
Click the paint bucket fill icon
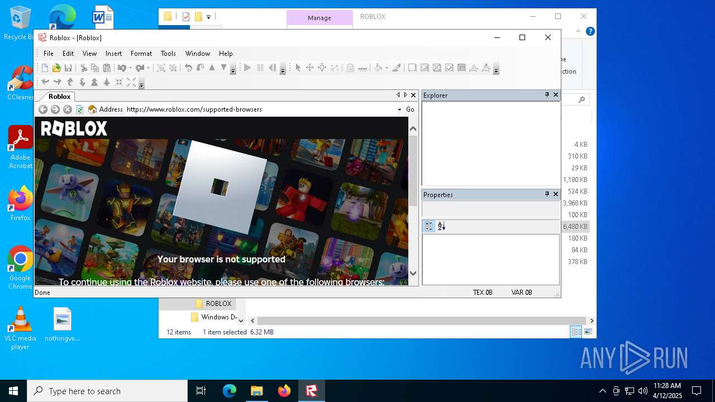pos(378,68)
